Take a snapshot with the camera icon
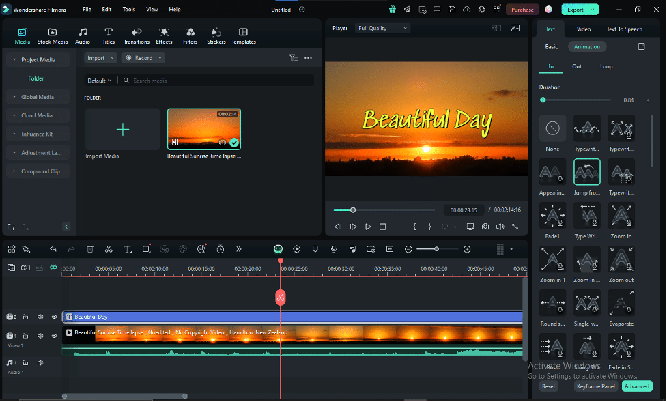 [485, 227]
